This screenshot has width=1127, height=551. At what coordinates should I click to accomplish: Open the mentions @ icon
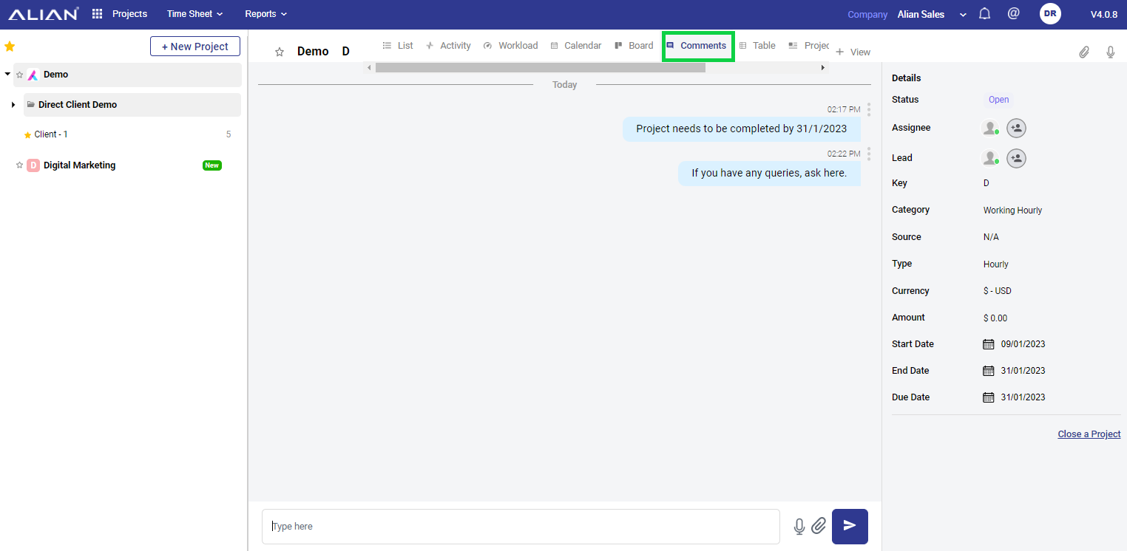[x=1014, y=14]
